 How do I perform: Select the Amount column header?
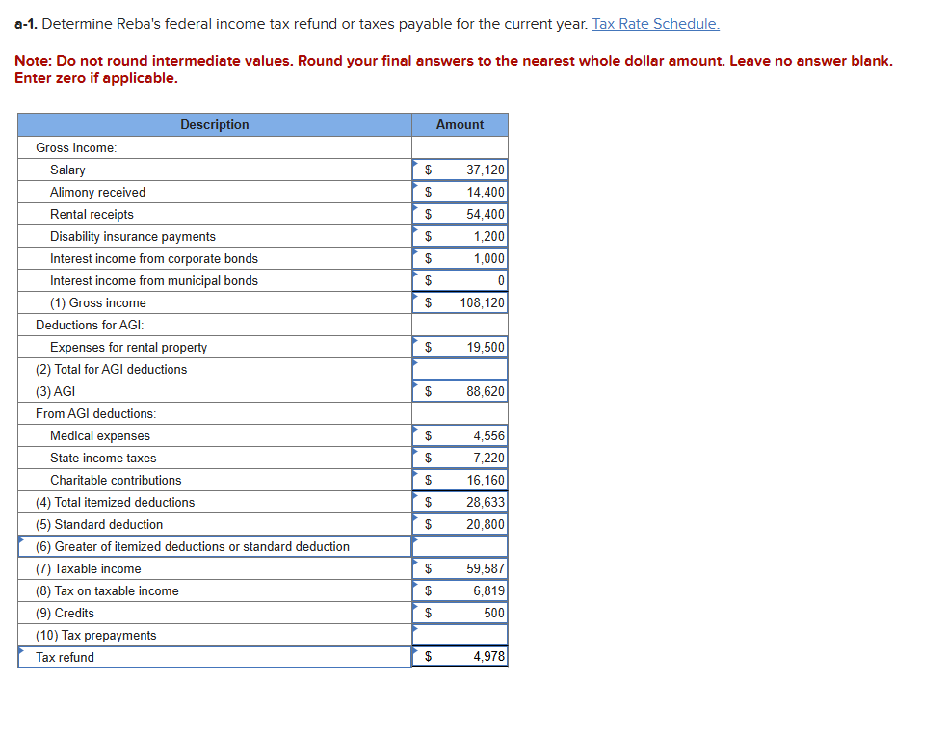click(x=460, y=124)
